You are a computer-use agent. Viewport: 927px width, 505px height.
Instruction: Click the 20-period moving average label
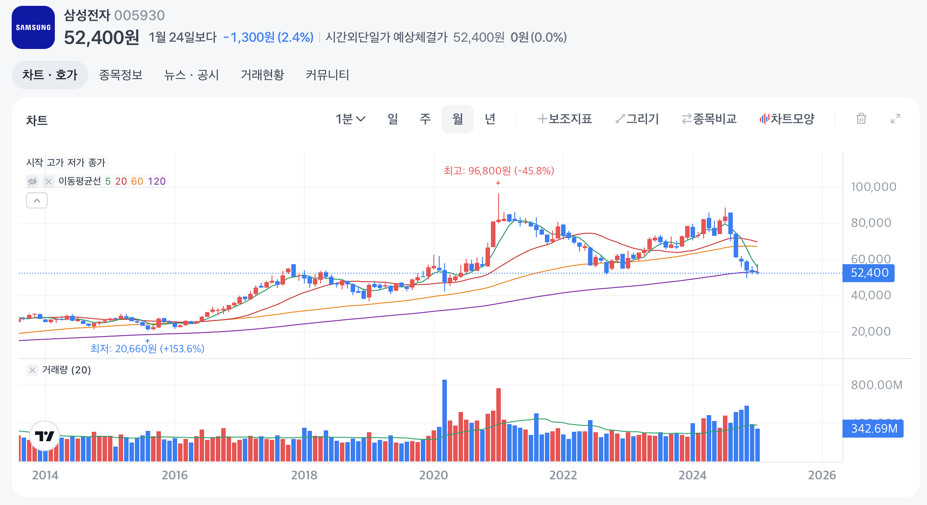coord(121,181)
